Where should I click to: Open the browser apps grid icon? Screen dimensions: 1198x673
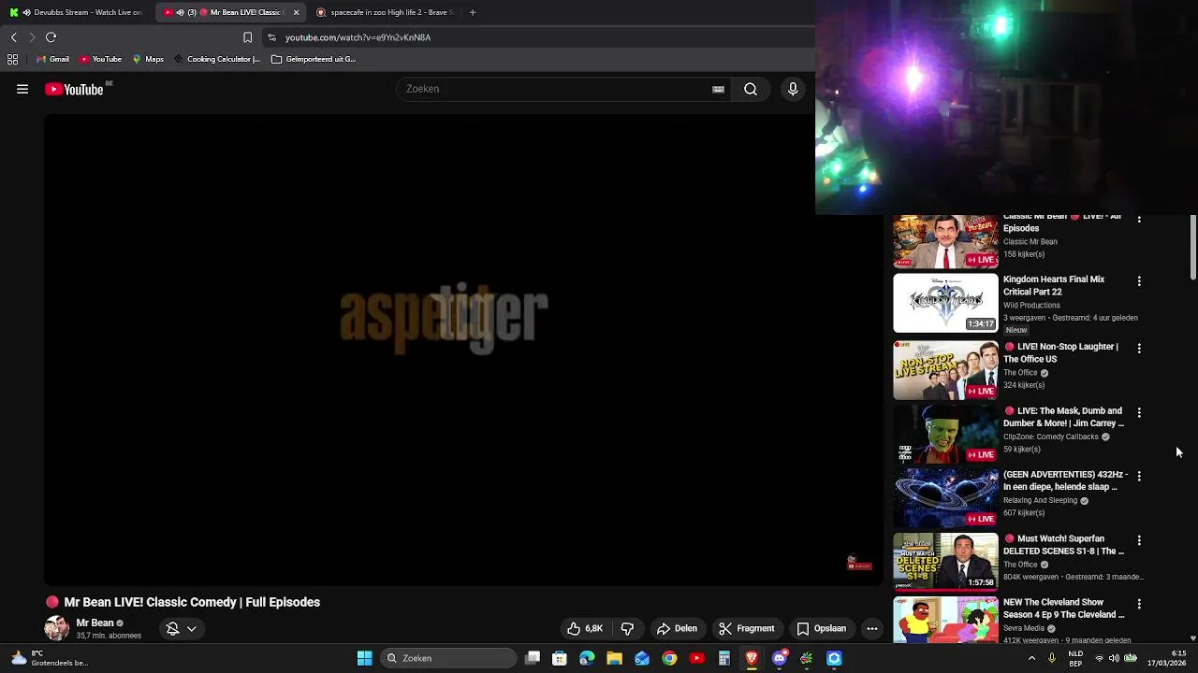tap(12, 59)
